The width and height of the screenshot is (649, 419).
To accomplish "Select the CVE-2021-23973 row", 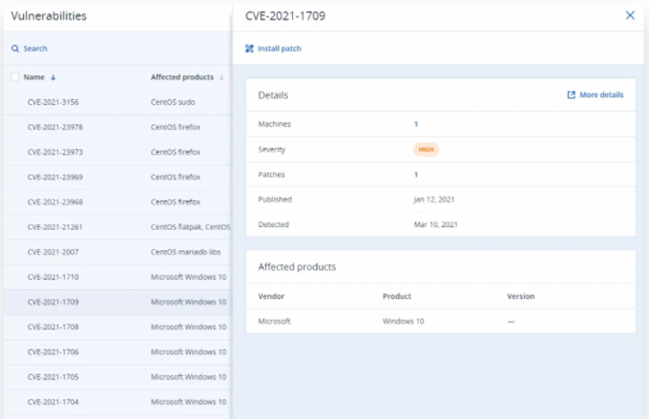I will point(118,152).
